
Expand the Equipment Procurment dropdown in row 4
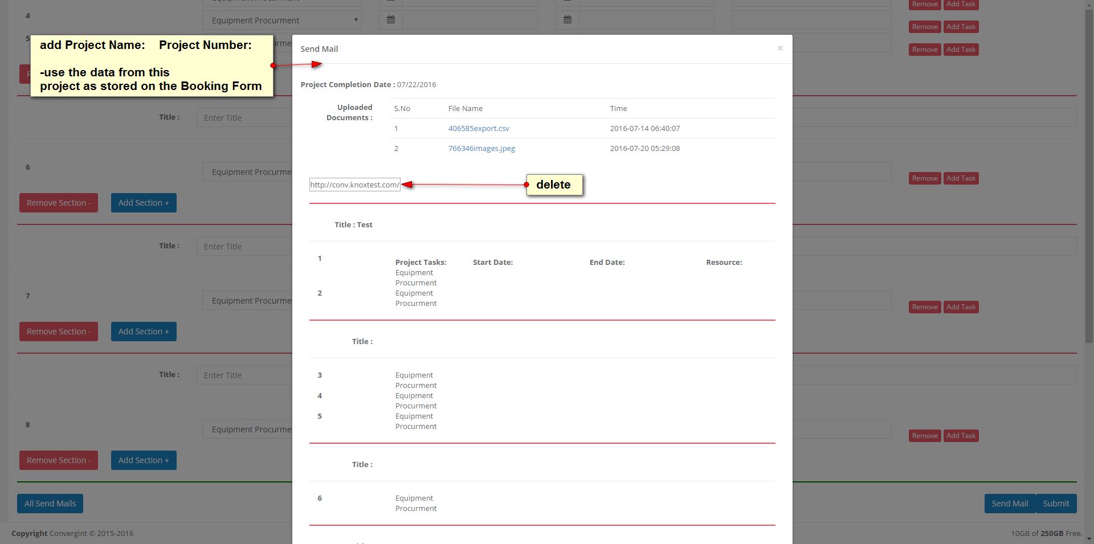282,20
